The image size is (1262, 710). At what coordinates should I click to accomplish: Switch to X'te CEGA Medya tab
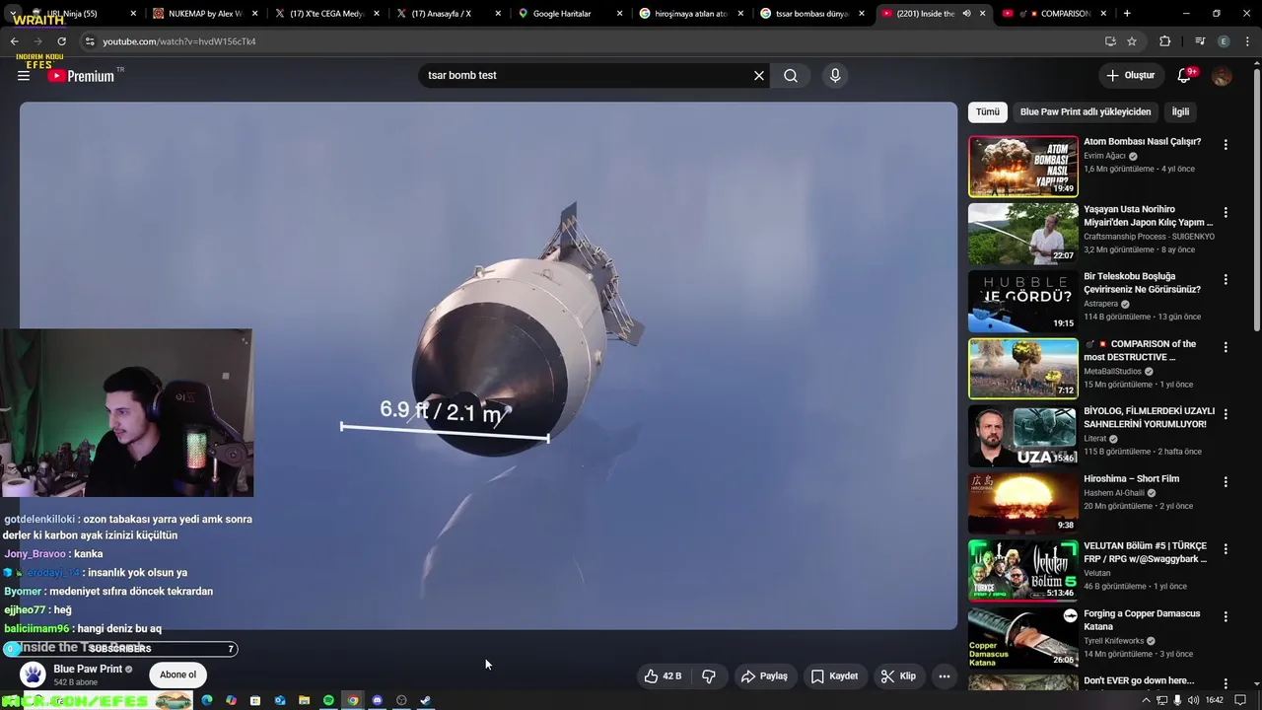pos(326,14)
